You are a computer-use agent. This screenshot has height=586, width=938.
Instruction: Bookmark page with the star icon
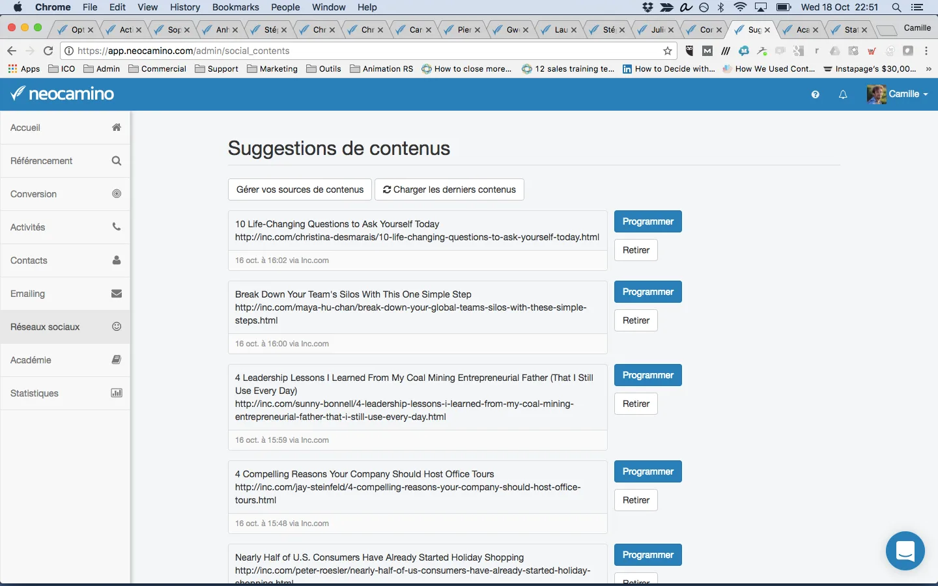(x=668, y=51)
